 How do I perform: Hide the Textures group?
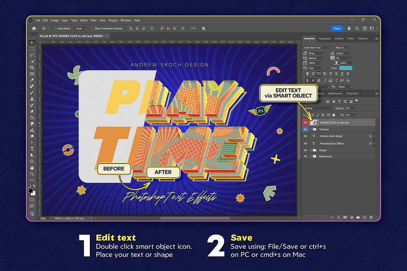click(306, 129)
